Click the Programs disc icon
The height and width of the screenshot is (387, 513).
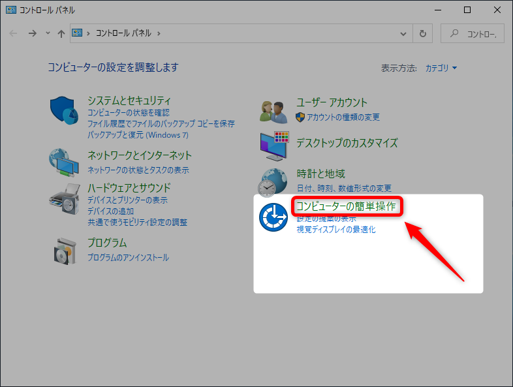[x=64, y=249]
